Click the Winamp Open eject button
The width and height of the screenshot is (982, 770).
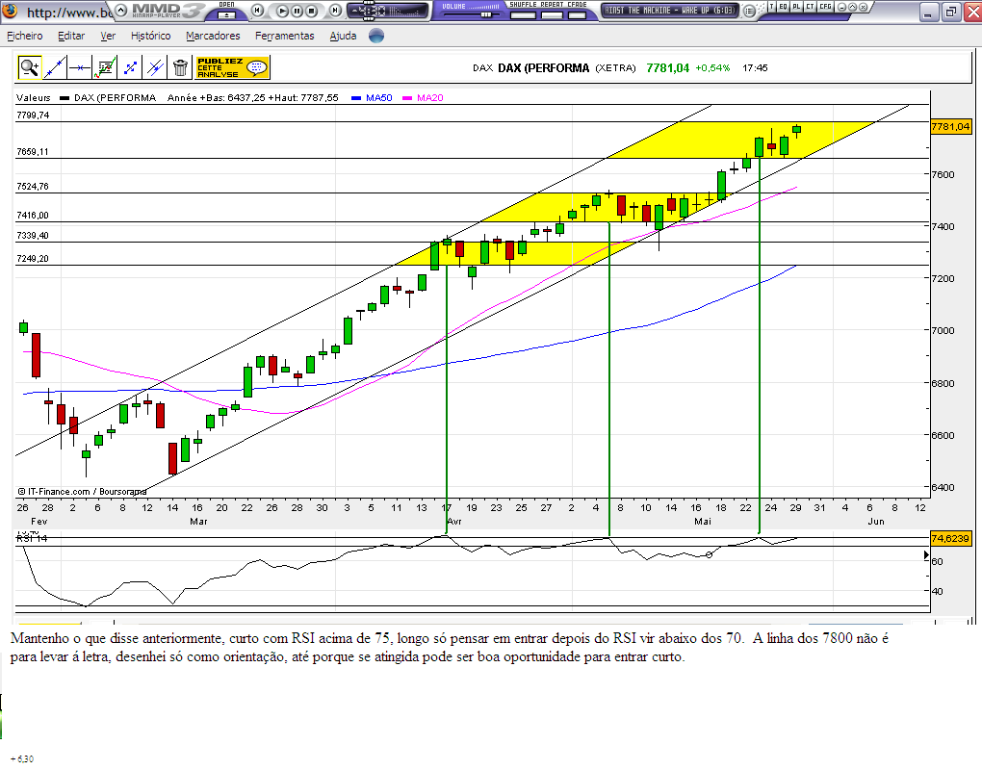(x=226, y=15)
